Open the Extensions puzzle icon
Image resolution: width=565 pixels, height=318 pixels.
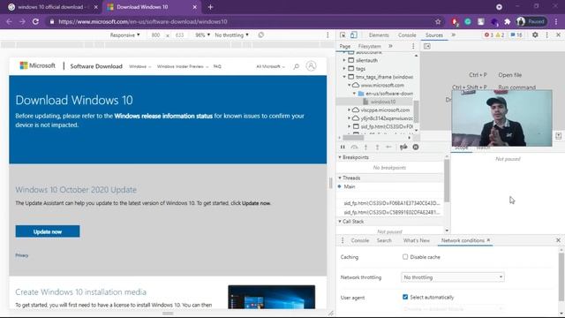tap(508, 21)
